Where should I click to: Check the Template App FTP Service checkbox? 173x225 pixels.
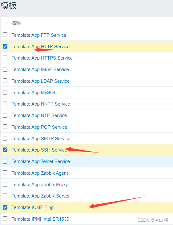pos(5,35)
